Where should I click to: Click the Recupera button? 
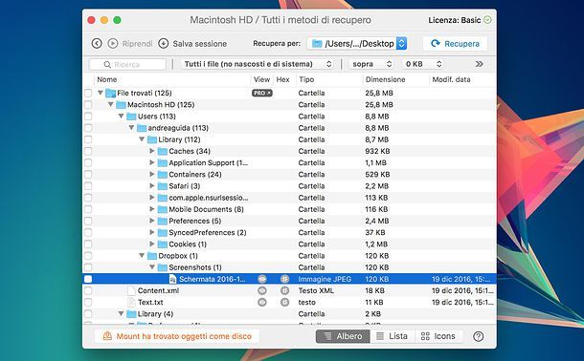[x=455, y=44]
